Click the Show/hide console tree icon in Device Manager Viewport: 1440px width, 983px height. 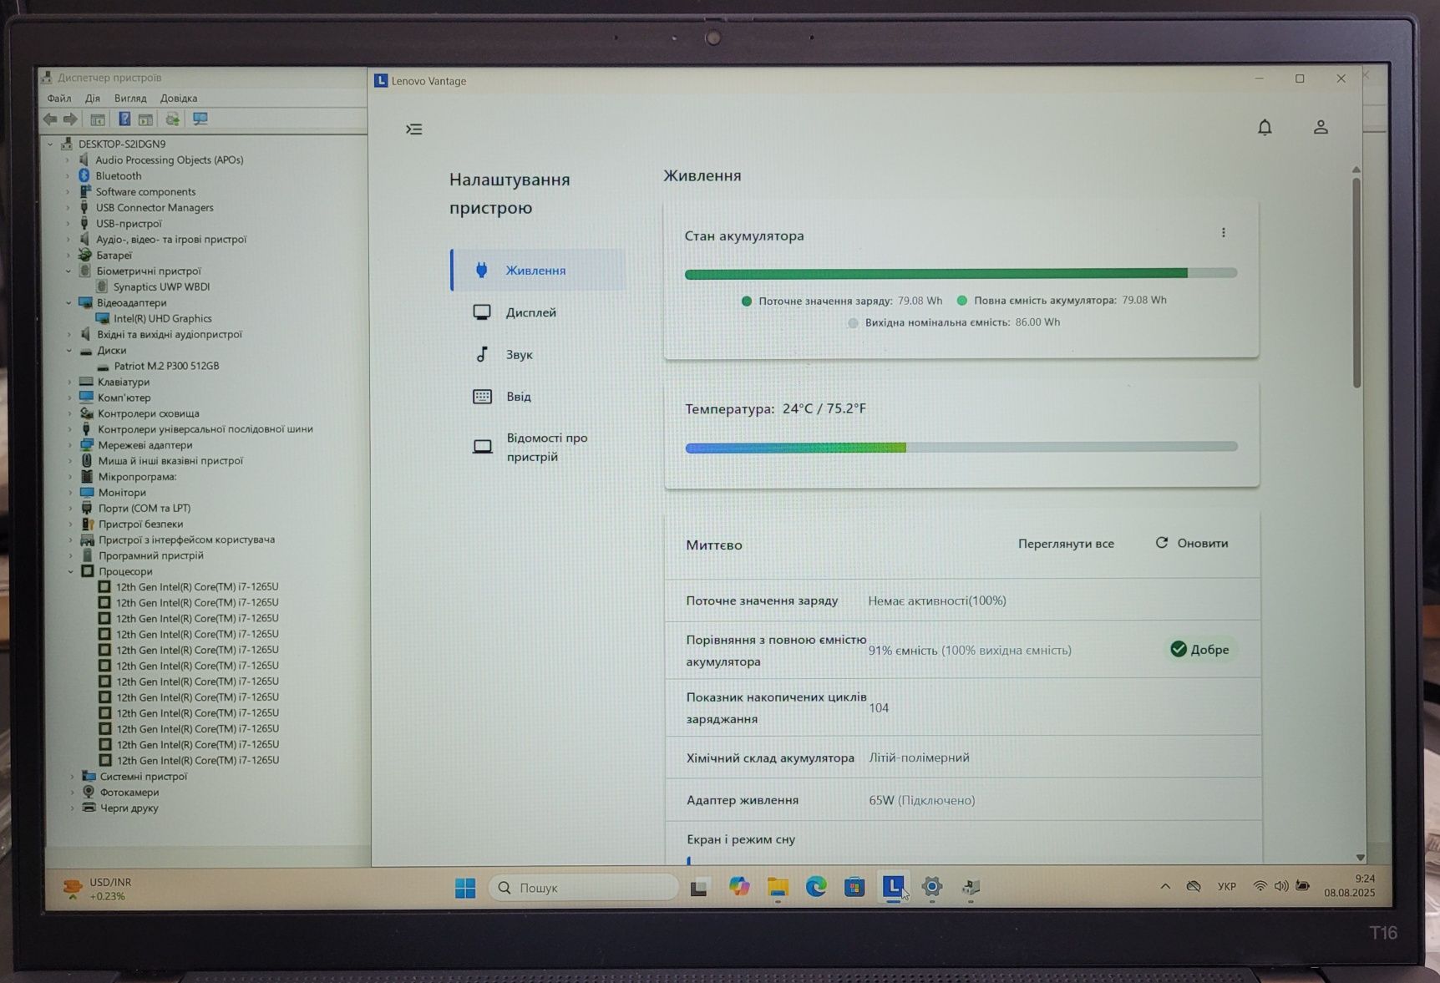point(98,119)
